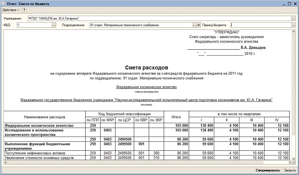Click the report window title icon
The width and height of the screenshot is (299, 175).
click(x=3, y=3)
